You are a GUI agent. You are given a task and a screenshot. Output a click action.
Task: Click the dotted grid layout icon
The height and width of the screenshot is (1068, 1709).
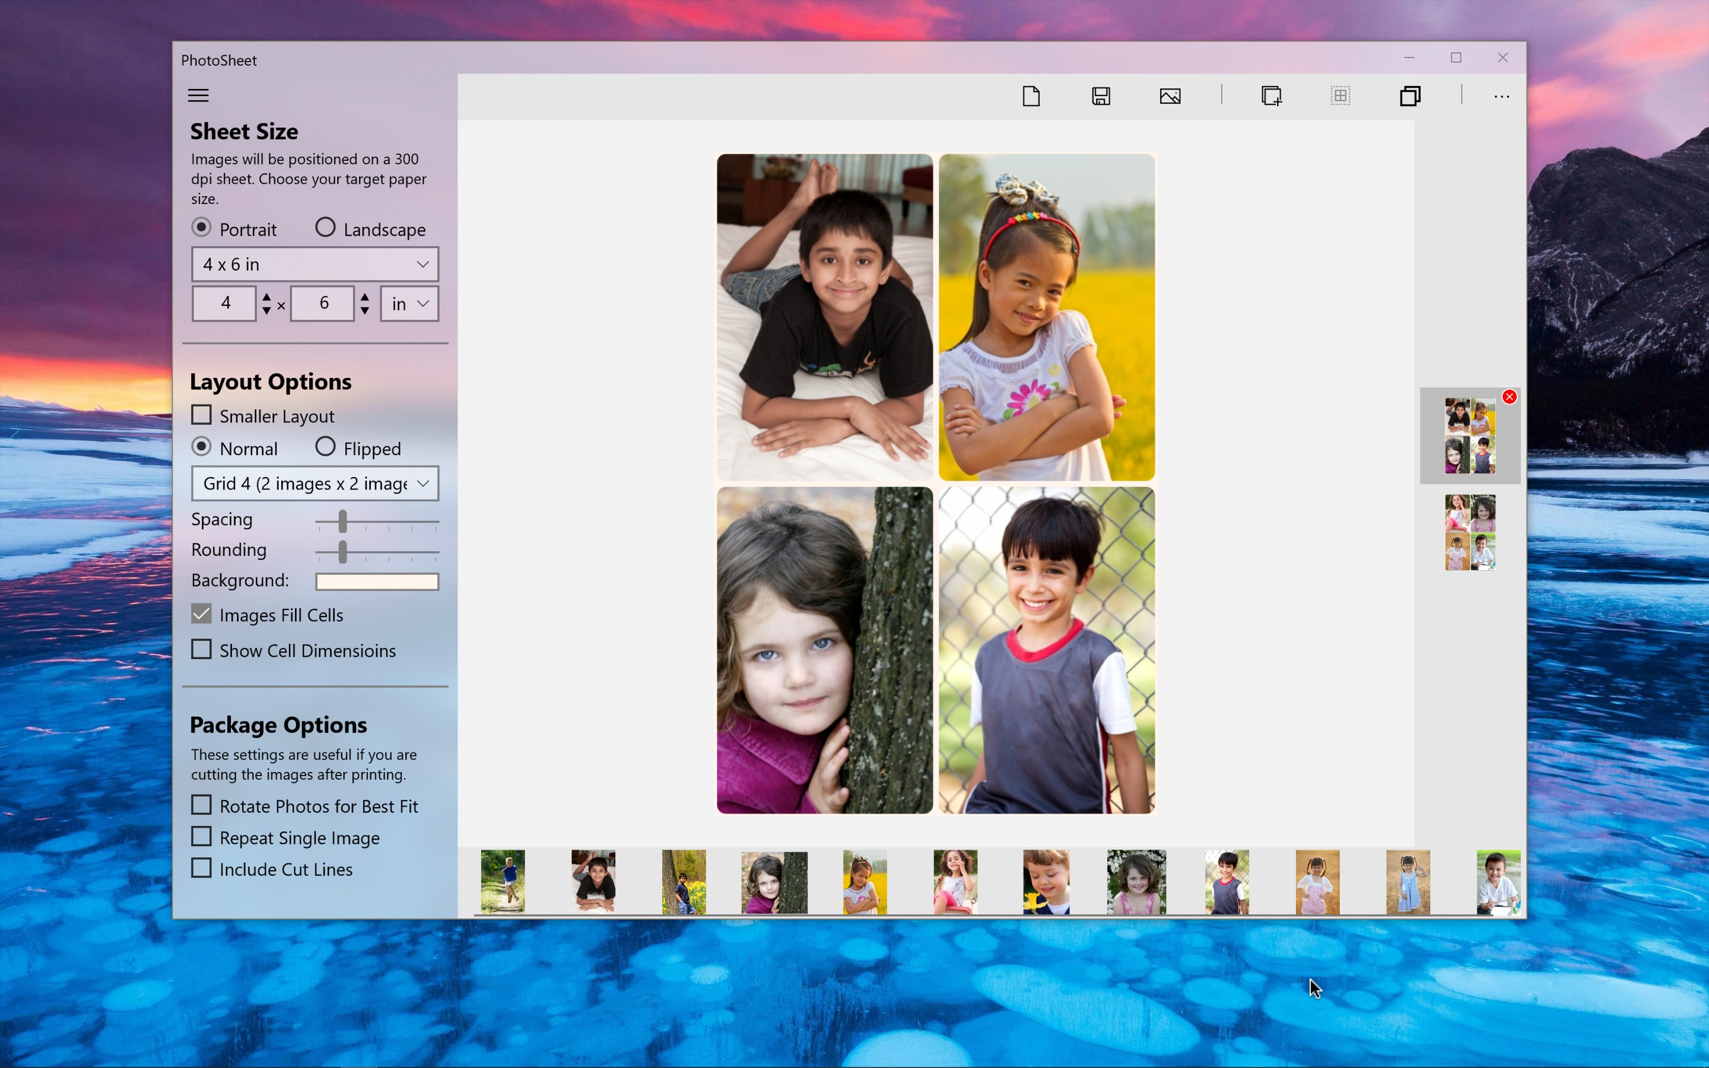(1340, 96)
